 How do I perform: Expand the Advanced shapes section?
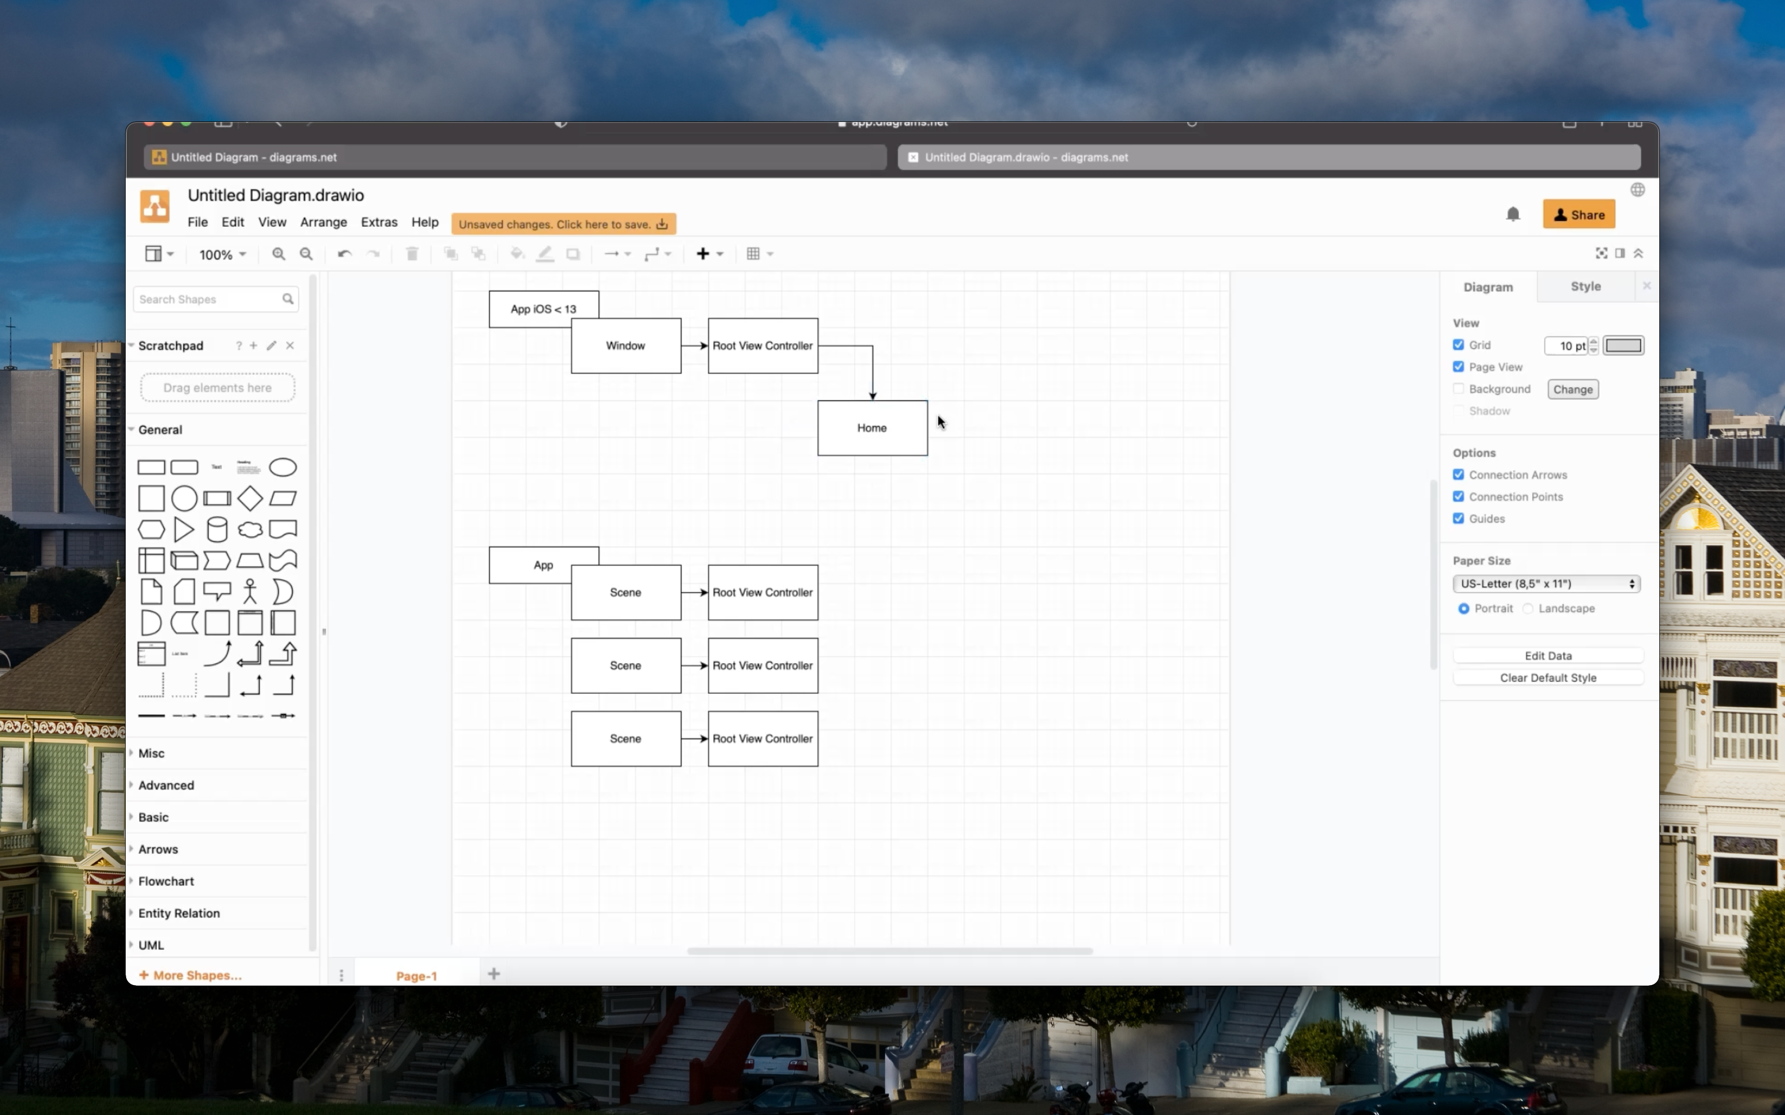166,785
